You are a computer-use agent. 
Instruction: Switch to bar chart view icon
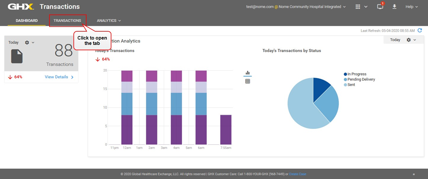(x=248, y=73)
